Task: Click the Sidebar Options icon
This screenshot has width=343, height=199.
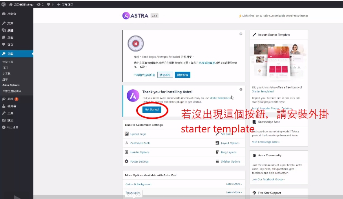Action: point(217,161)
